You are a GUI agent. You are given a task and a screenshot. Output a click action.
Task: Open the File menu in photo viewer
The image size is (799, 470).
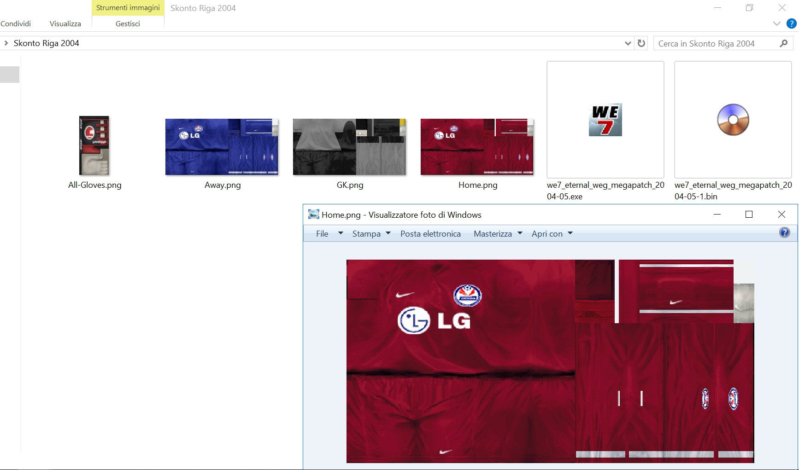[329, 233]
